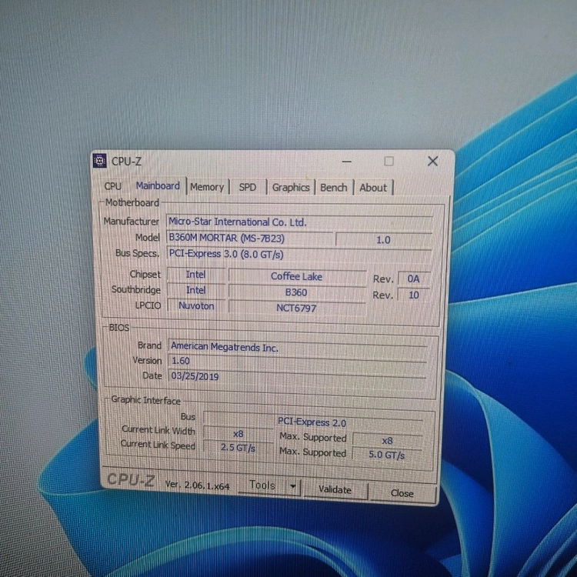This screenshot has height=577, width=577.
Task: Select the Mainboard tab
Action: point(158,186)
